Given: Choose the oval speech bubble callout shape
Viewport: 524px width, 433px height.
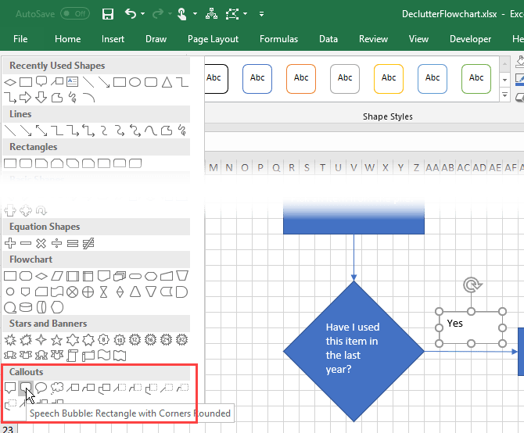Looking at the screenshot, I should (x=41, y=387).
